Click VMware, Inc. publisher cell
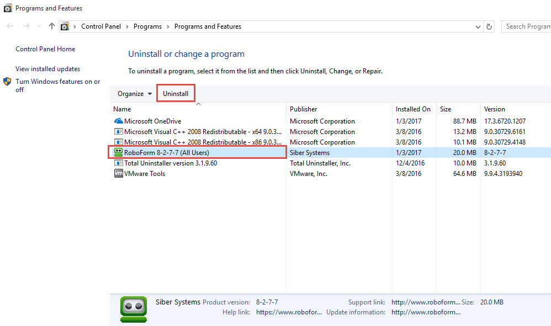551x326 pixels. click(x=309, y=174)
